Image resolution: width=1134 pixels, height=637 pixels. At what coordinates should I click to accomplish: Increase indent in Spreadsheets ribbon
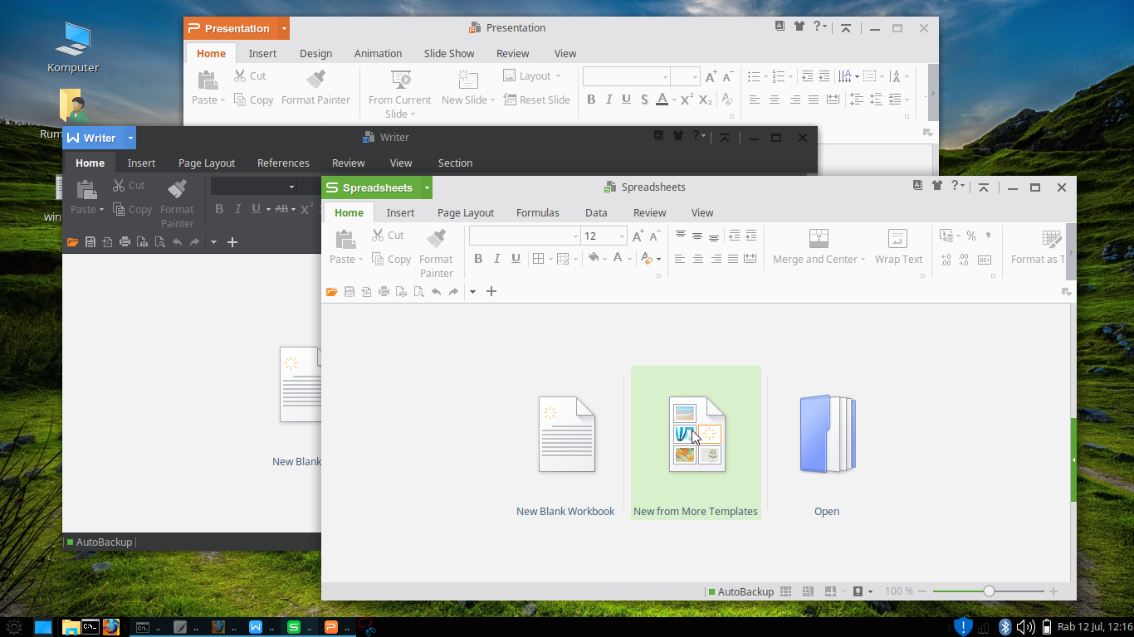click(x=751, y=236)
